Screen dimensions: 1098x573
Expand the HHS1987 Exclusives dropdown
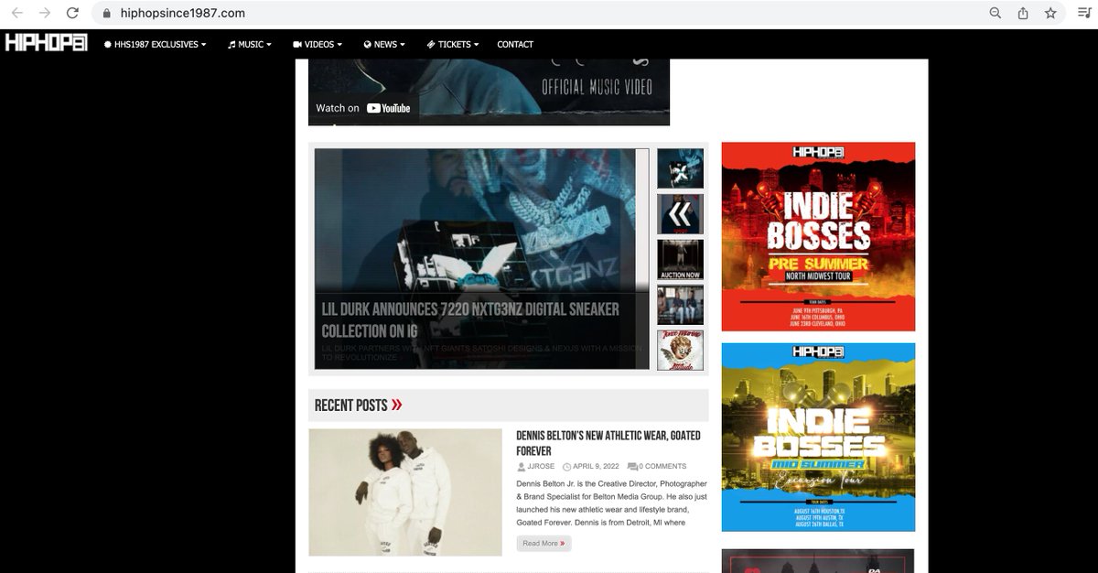[x=155, y=44]
